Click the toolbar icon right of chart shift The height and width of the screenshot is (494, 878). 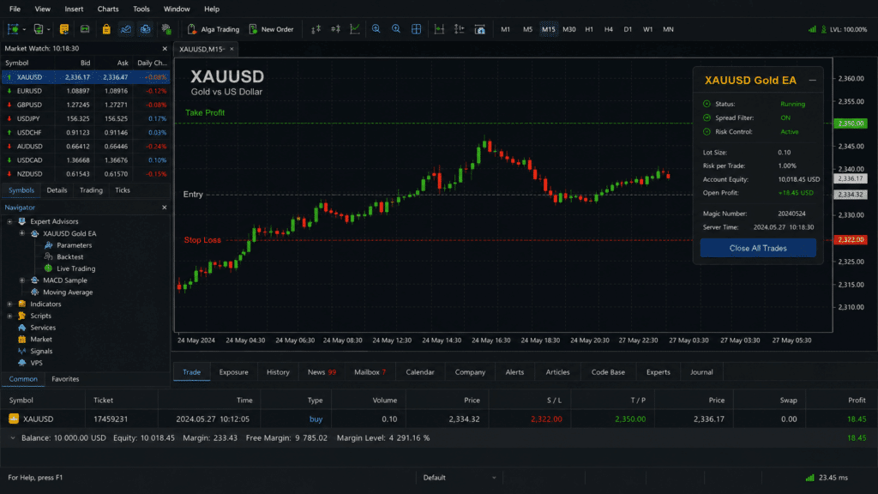[480, 29]
